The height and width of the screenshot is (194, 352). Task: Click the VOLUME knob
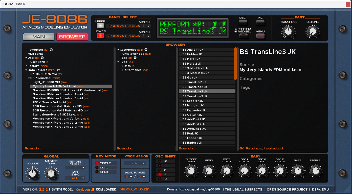32,173
